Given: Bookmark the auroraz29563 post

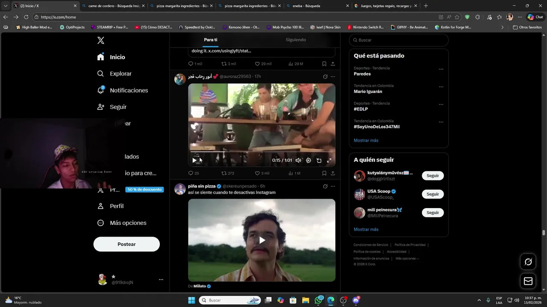Looking at the screenshot, I should [x=324, y=173].
